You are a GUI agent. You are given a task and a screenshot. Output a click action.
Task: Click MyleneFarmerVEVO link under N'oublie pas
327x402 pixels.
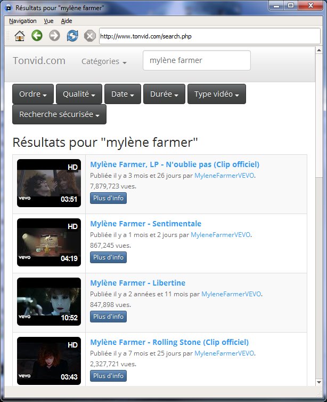click(224, 176)
